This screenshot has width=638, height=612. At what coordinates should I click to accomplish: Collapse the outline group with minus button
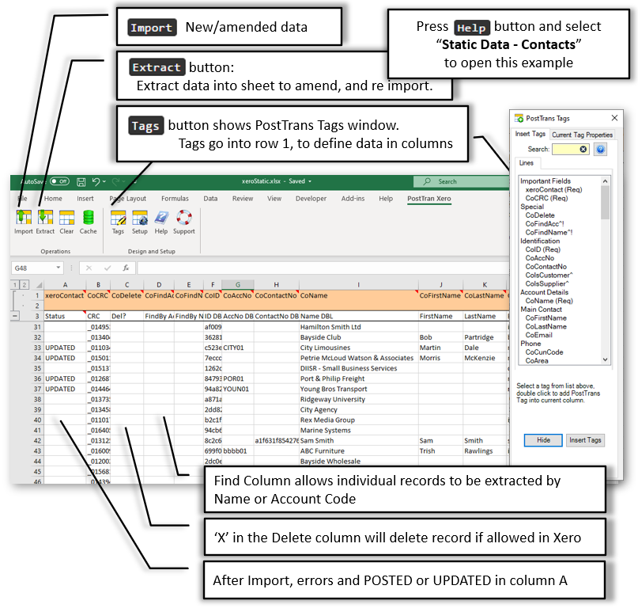15,316
